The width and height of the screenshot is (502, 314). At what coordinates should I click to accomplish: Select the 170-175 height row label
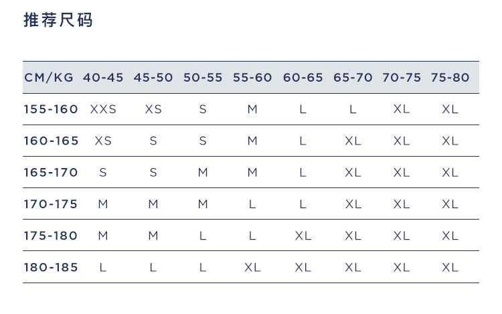click(51, 204)
